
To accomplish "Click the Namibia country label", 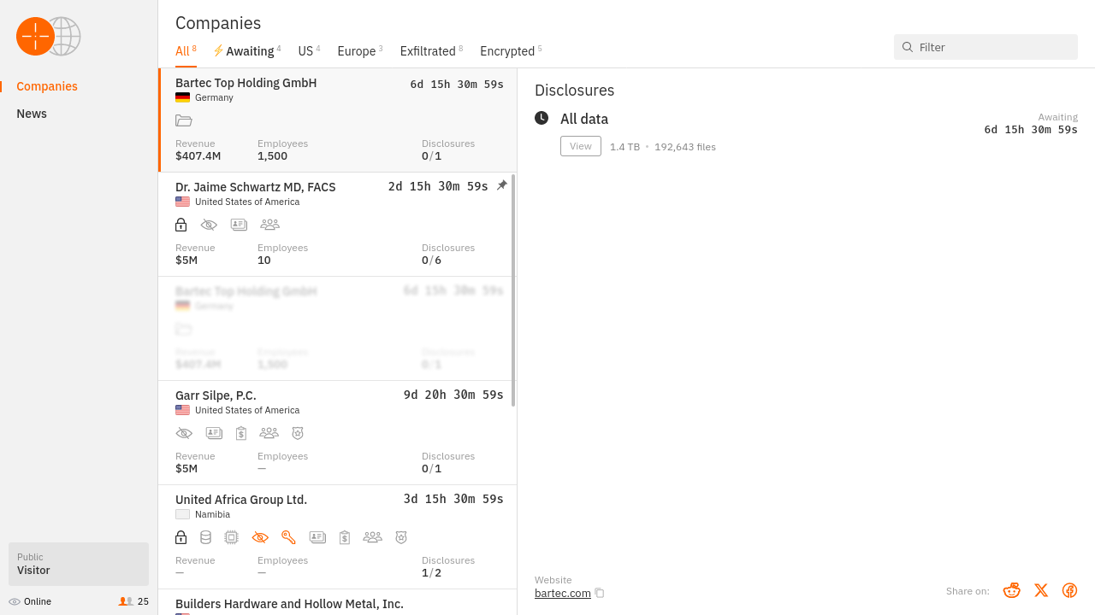I will coord(212,514).
